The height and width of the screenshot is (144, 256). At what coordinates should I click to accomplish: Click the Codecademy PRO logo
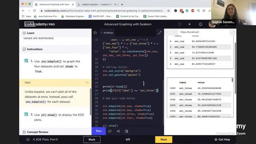(40, 24)
